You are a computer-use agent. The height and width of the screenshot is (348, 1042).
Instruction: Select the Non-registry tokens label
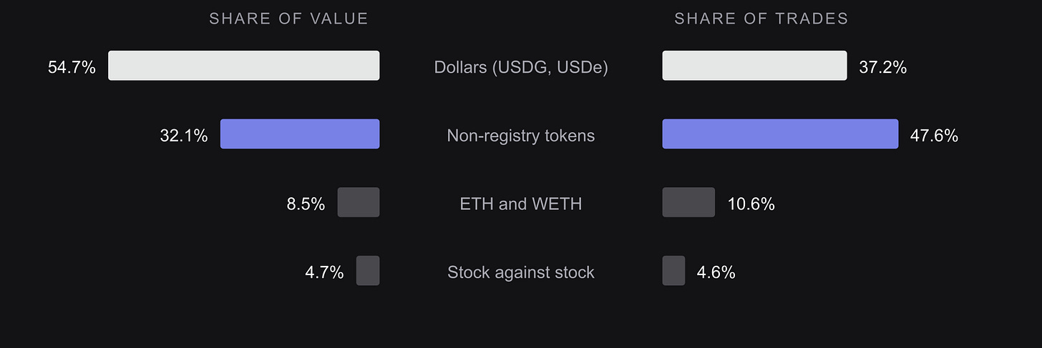click(x=521, y=136)
